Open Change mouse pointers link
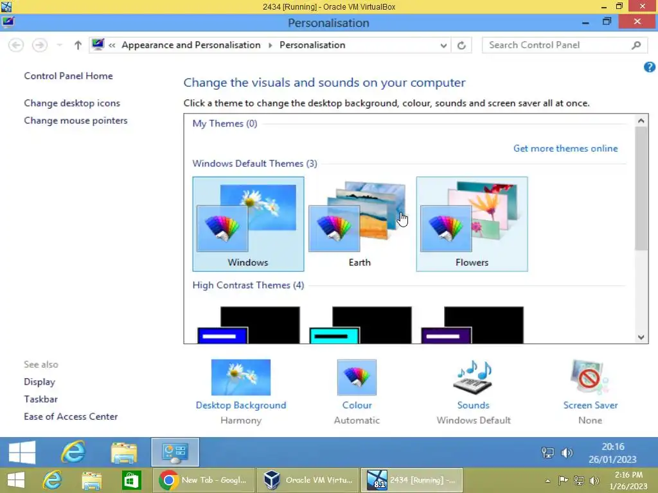 (76, 121)
